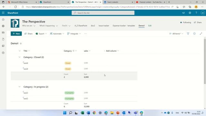Click the New item button

(16, 34)
